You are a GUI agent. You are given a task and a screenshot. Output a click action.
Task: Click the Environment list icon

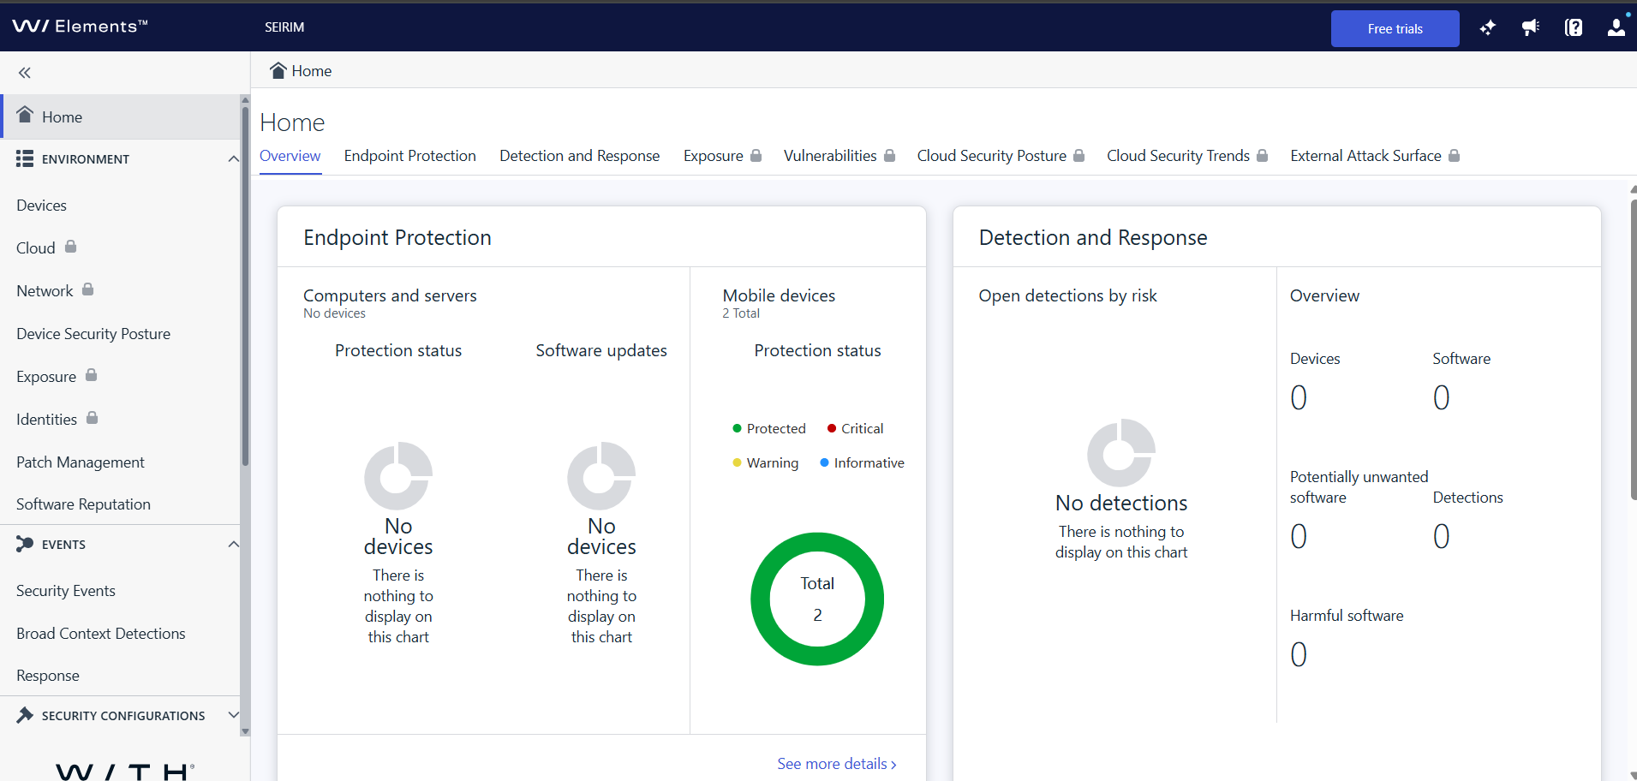(x=25, y=158)
